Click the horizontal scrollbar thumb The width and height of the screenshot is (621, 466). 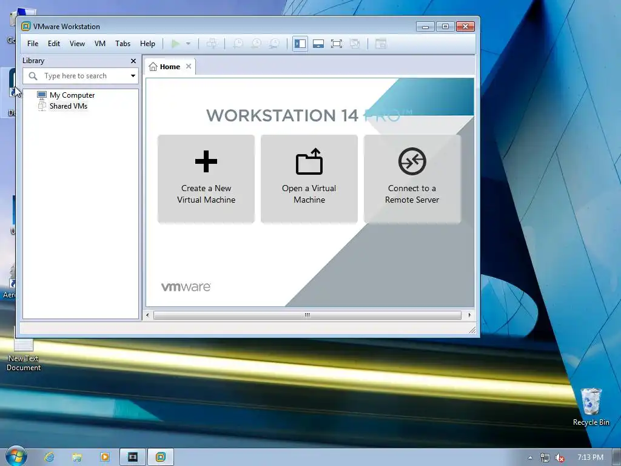[307, 316]
